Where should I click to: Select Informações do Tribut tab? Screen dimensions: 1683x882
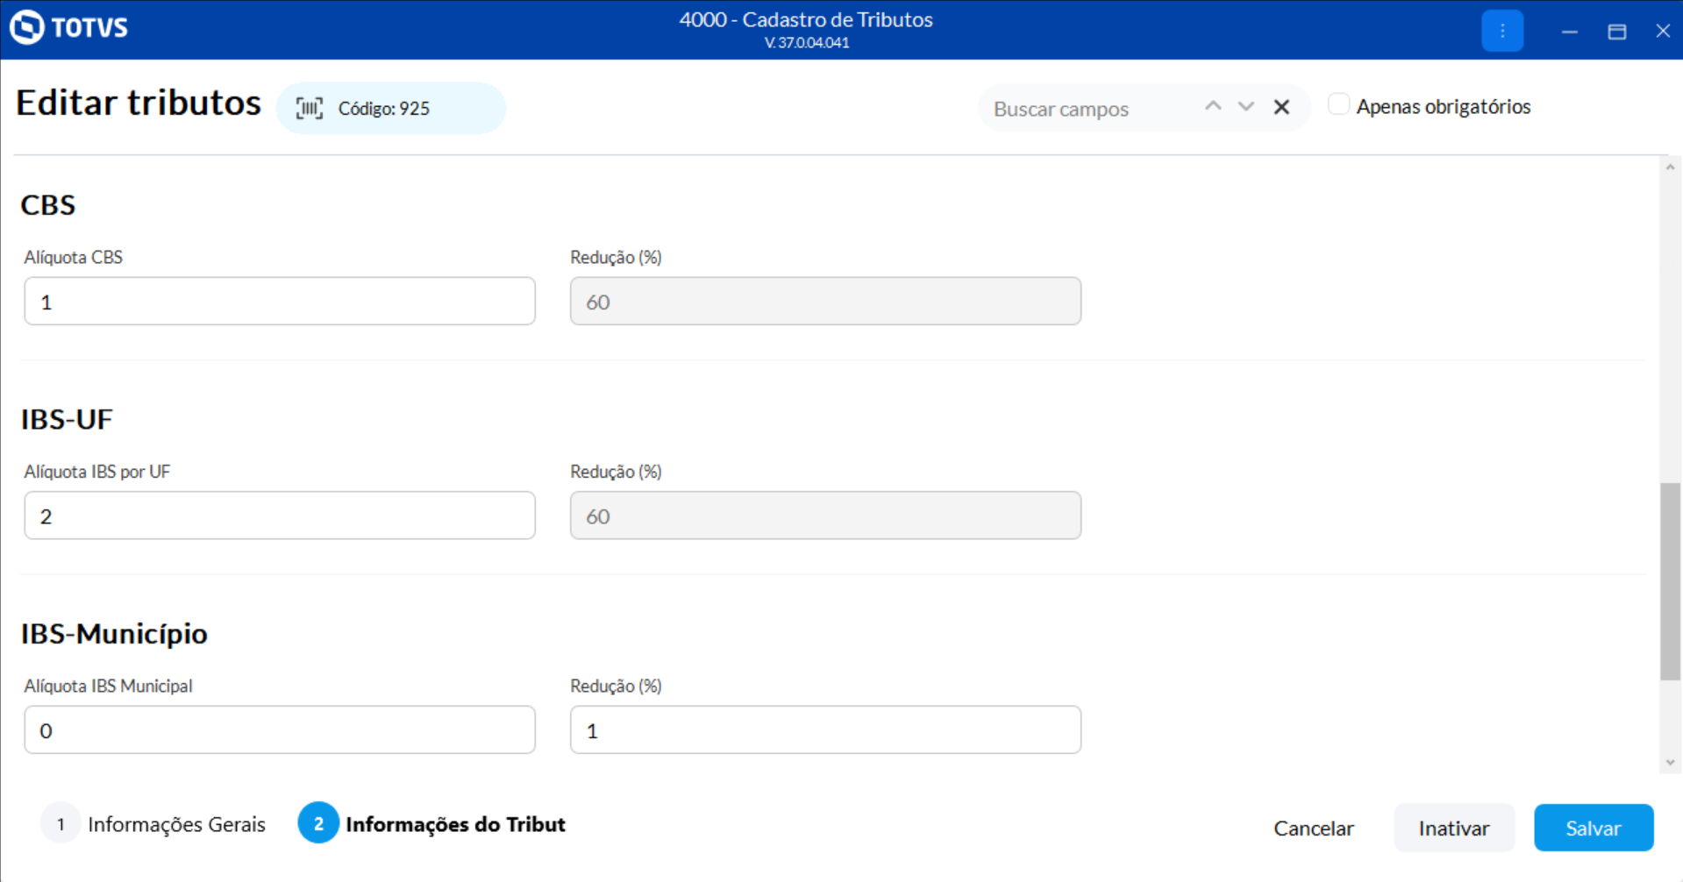pos(454,824)
